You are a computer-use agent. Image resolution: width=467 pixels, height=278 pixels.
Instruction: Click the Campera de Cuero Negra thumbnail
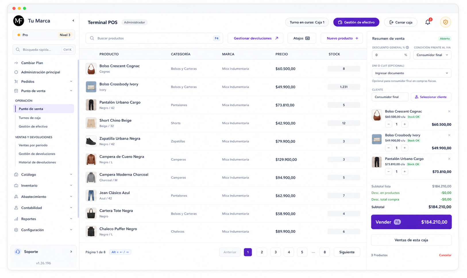point(91,159)
